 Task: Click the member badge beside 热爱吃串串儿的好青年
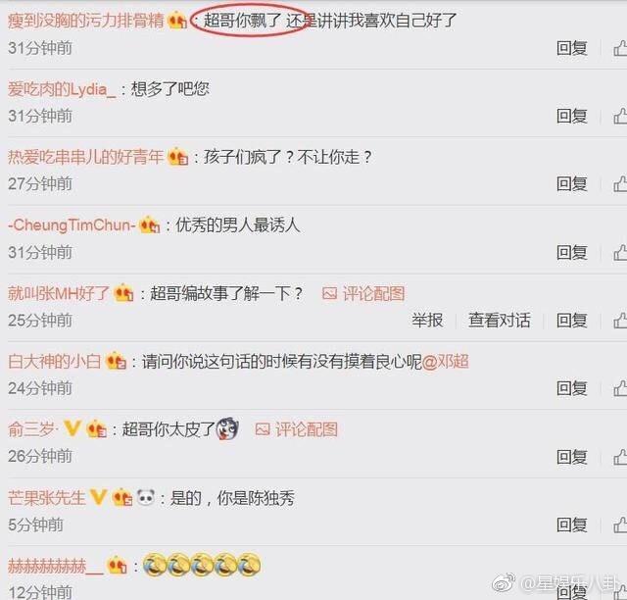click(178, 157)
